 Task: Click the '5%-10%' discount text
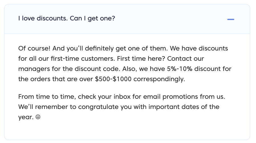coord(180,69)
